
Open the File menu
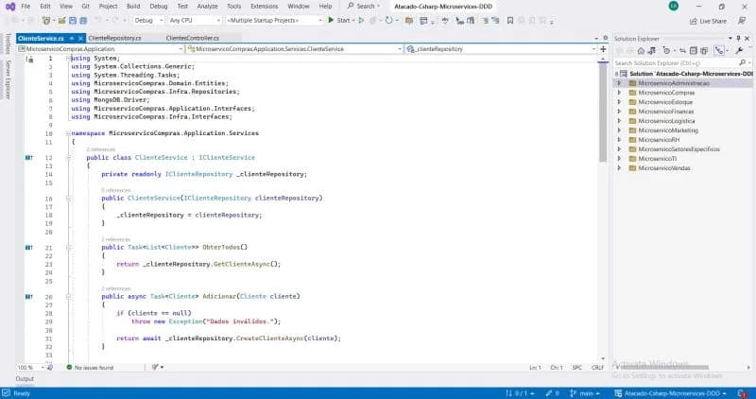26,7
